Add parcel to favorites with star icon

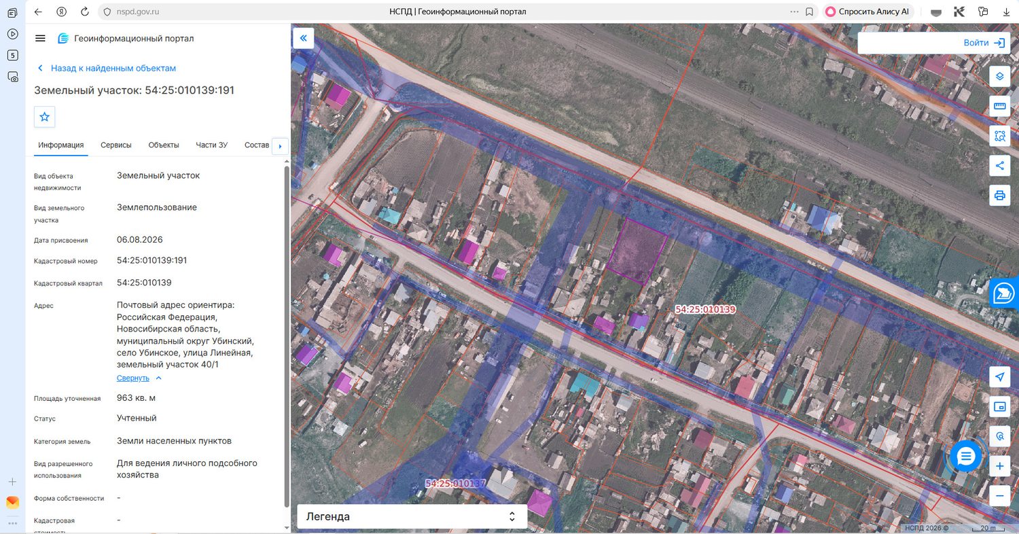45,117
